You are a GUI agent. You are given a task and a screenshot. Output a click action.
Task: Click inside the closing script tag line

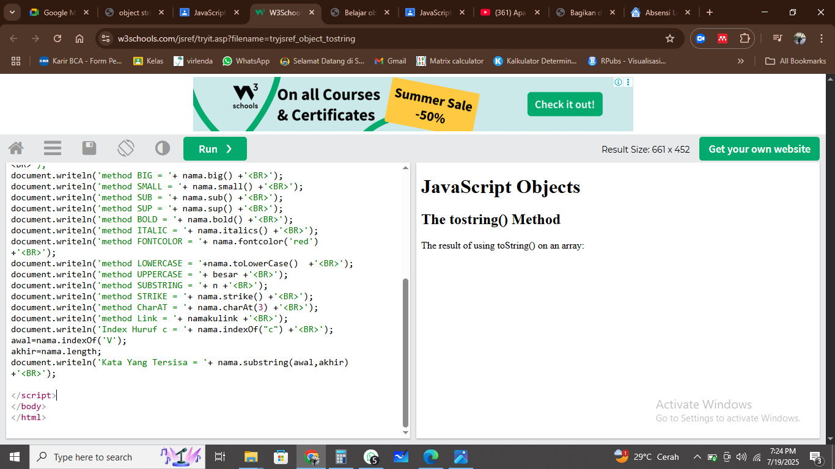[x=34, y=395]
